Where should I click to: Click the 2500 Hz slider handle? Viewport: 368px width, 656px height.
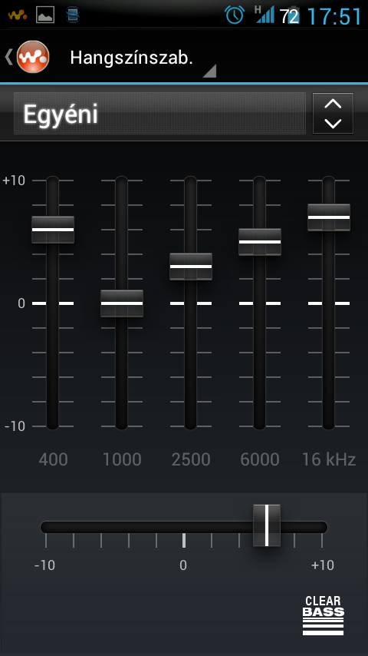coord(191,267)
